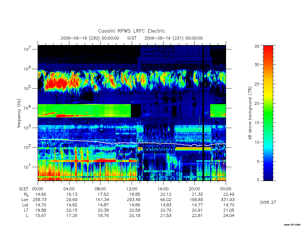This screenshot has height=226, width=301.
Task: Click the Rs value '22.49'
Action: [229, 194]
